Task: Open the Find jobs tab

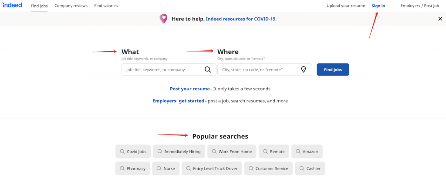Action: point(39,6)
